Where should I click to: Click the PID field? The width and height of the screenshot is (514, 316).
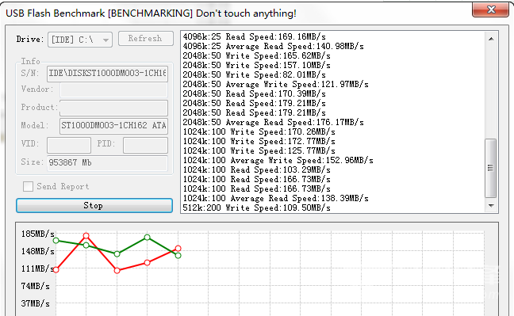pyautogui.click(x=145, y=145)
